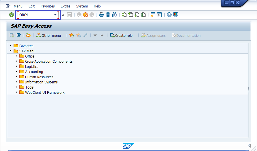Open the command field history dropdown arrow

[55, 15]
